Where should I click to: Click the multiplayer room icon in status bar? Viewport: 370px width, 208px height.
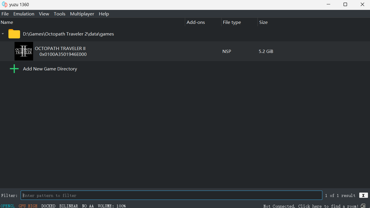[363, 206]
